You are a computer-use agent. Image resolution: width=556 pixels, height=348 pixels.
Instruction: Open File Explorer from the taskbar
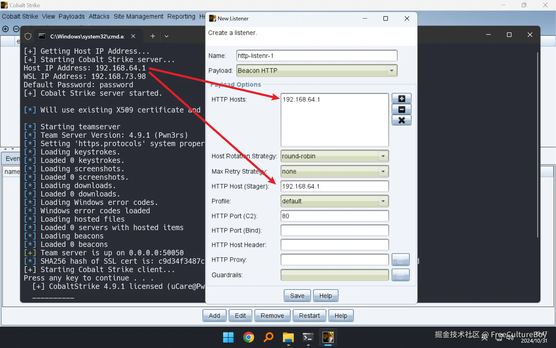pyautogui.click(x=288, y=337)
